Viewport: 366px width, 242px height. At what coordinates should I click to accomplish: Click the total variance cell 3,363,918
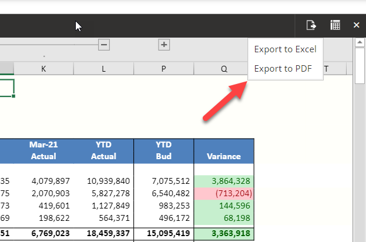coord(224,234)
